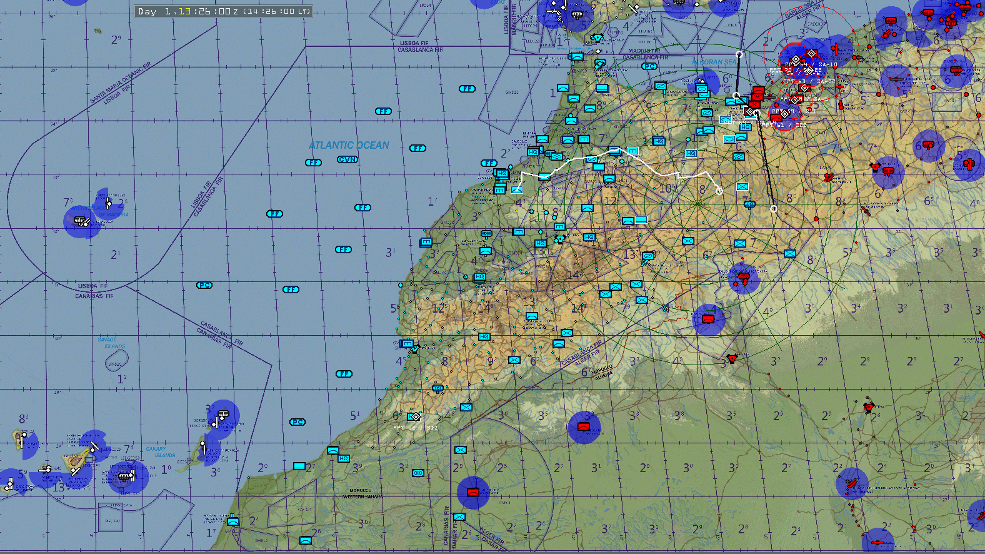Select the PC marker below Canarias FIR label
This screenshot has width=985, height=554.
pos(204,285)
